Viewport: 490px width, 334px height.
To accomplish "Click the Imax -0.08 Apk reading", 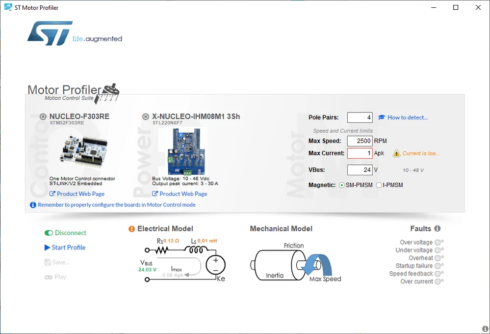I will tap(172, 275).
